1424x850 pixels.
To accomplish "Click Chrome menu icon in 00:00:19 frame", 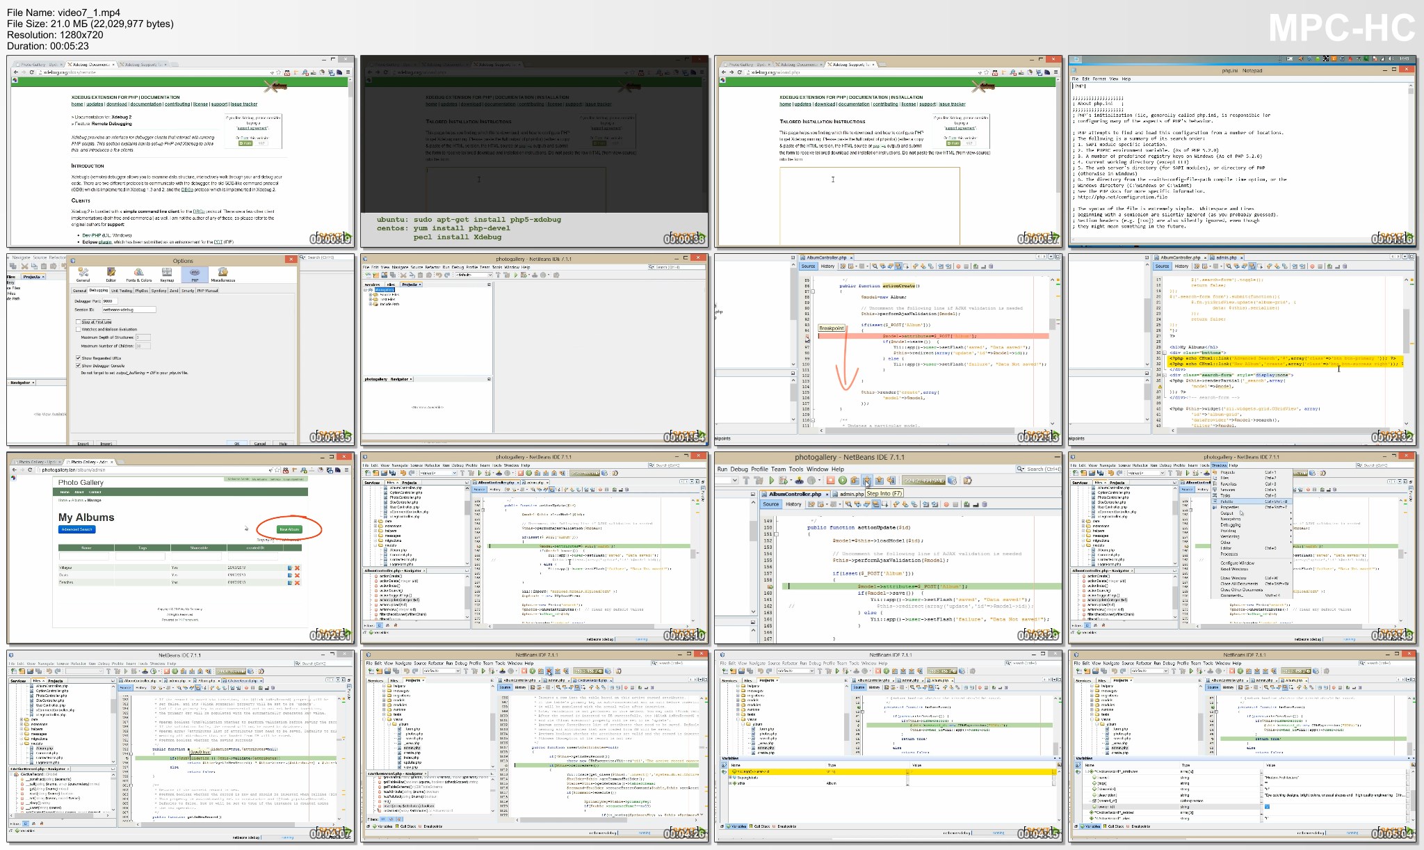I will tap(348, 72).
